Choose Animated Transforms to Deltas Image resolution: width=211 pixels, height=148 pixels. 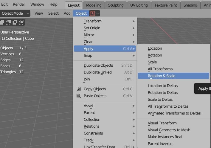pyautogui.click(x=173, y=113)
